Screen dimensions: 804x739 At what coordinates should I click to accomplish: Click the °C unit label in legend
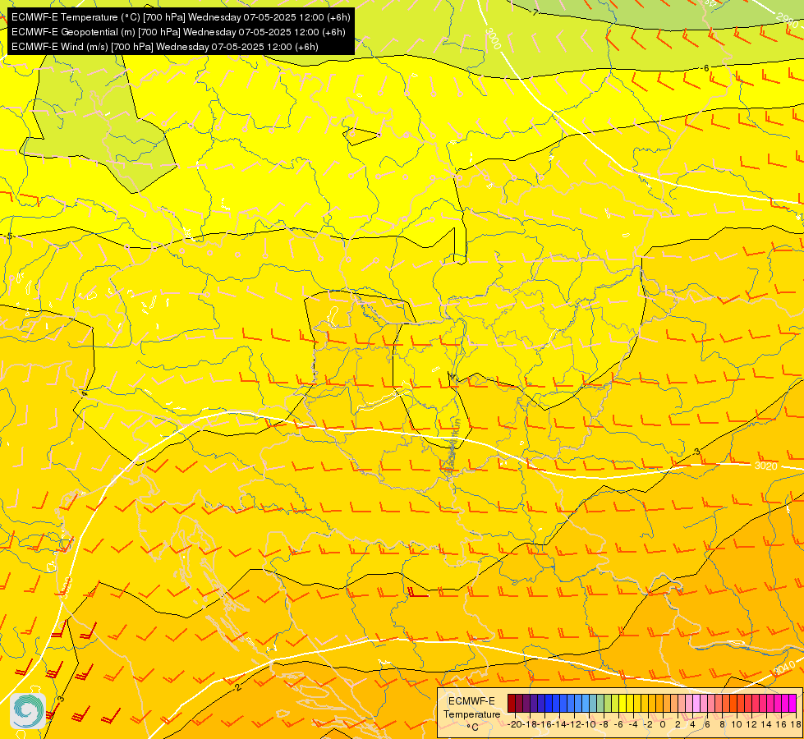click(471, 728)
